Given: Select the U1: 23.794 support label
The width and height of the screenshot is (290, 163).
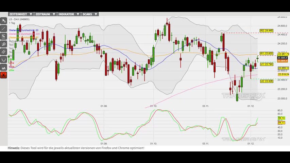Looking at the screenshot, I should coord(266,64).
